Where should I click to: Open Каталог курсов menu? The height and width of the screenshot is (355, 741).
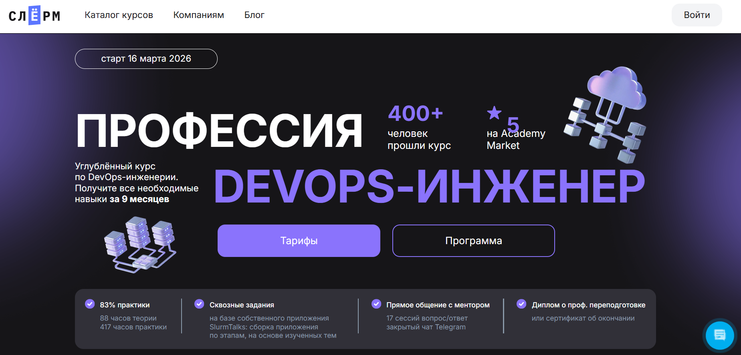pyautogui.click(x=119, y=15)
